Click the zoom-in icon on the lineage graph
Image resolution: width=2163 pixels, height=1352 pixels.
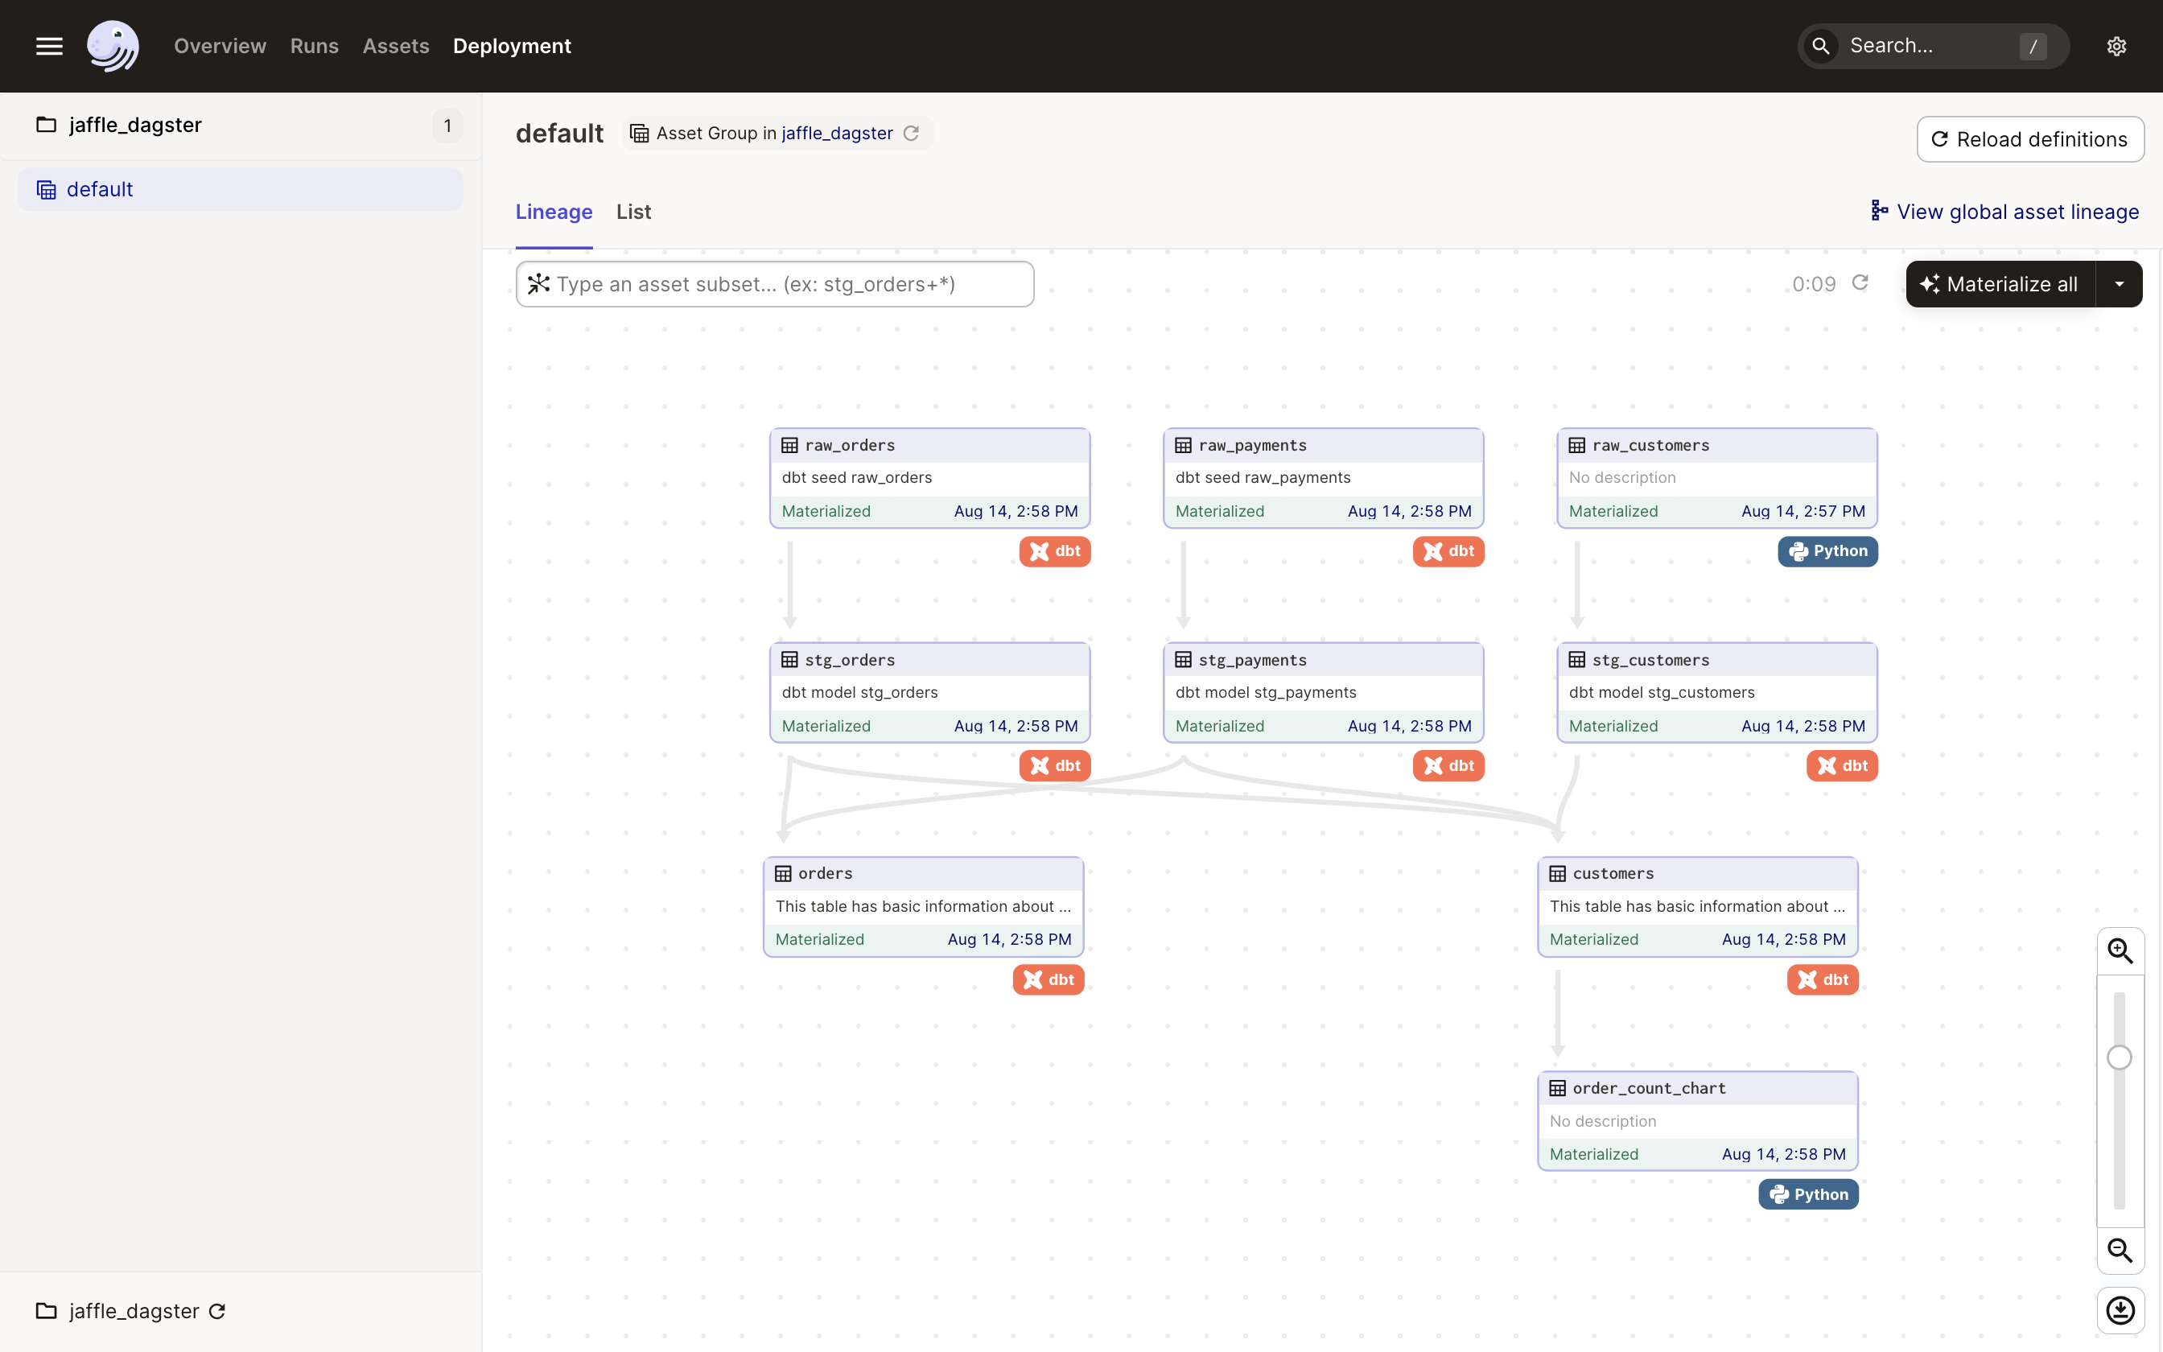click(x=2121, y=950)
